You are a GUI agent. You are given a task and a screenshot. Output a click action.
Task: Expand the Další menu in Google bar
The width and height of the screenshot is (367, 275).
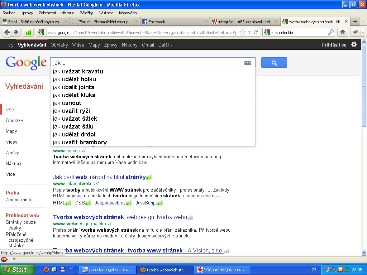pos(165,45)
